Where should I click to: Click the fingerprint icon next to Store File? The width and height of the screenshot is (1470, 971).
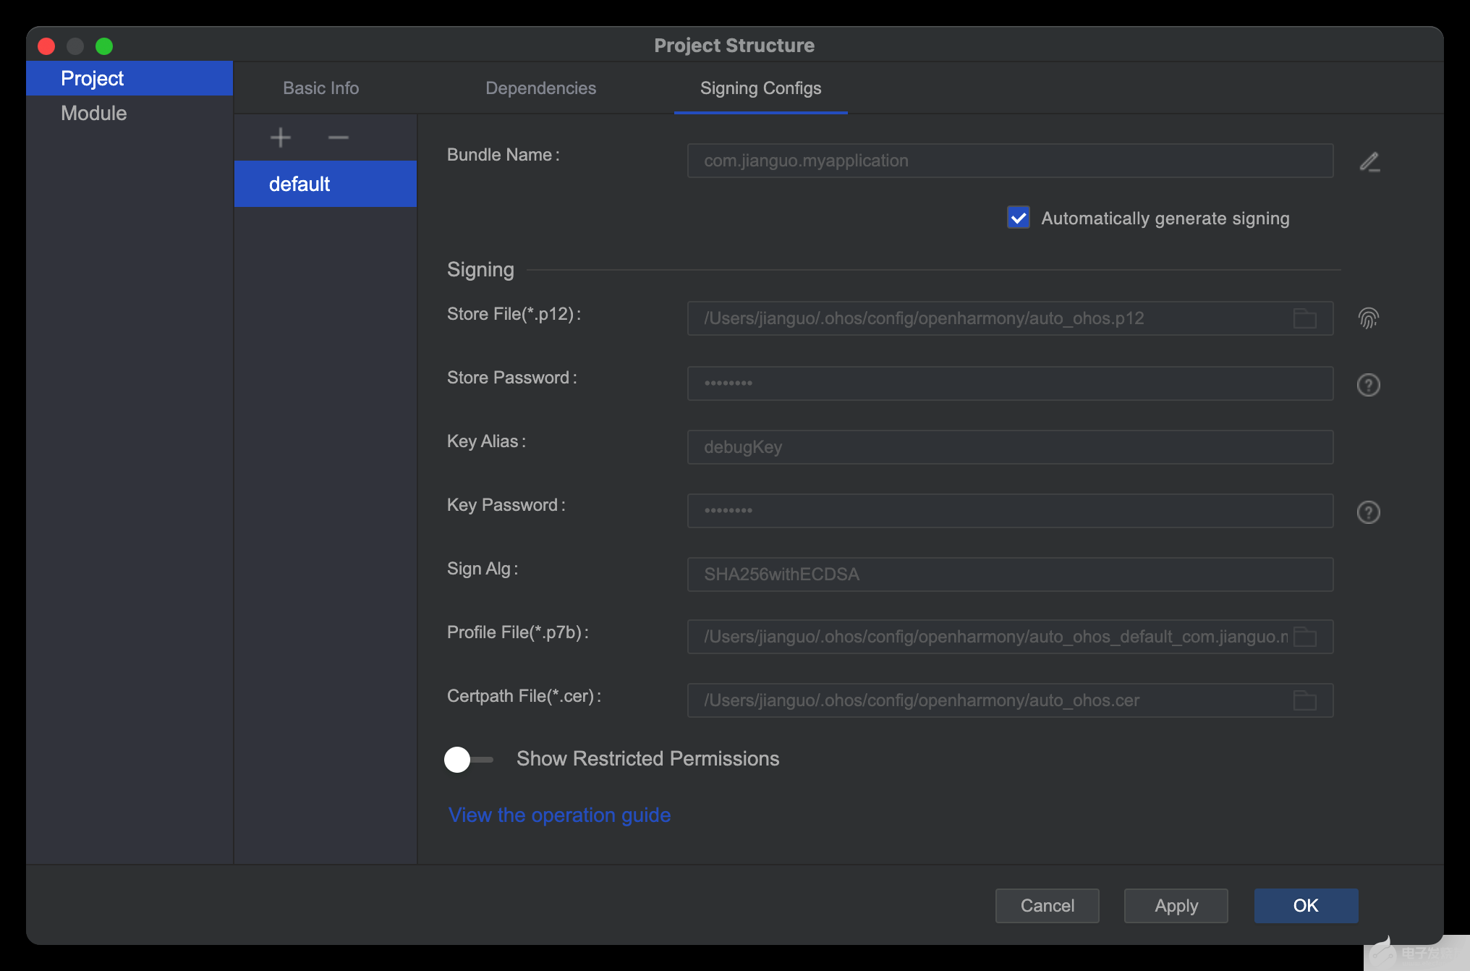(x=1368, y=318)
